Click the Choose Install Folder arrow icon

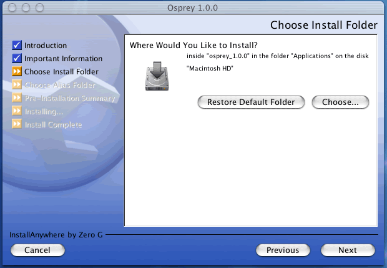click(17, 72)
